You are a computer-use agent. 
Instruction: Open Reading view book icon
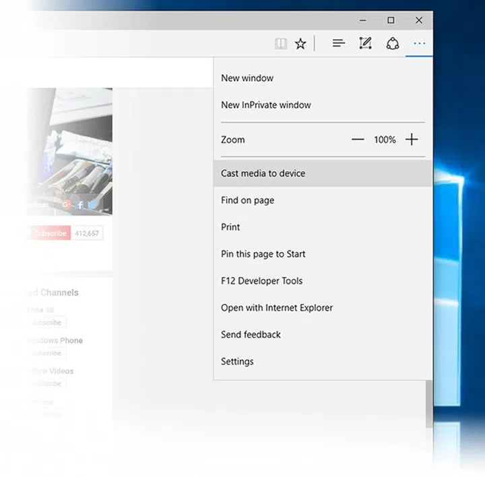(x=281, y=44)
